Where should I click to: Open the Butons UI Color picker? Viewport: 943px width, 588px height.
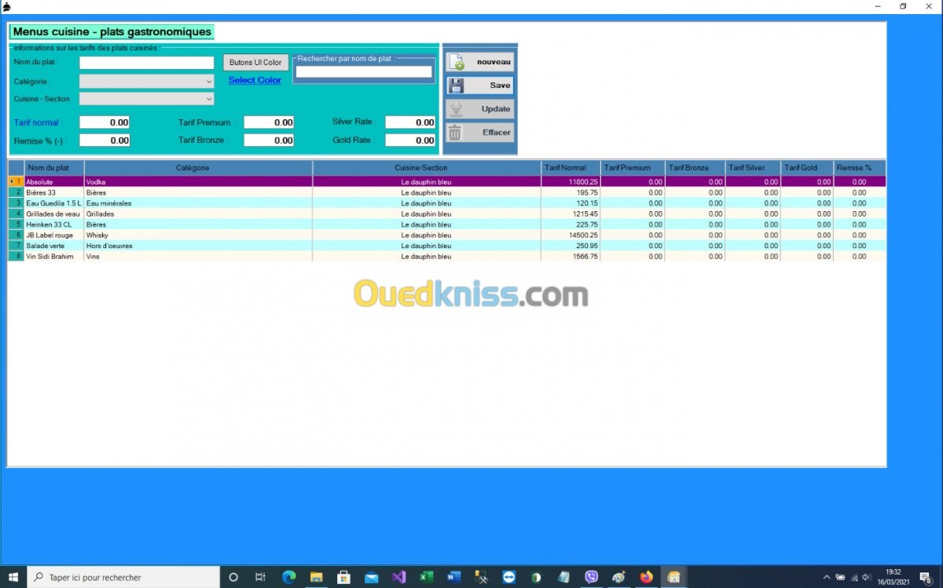(x=255, y=63)
